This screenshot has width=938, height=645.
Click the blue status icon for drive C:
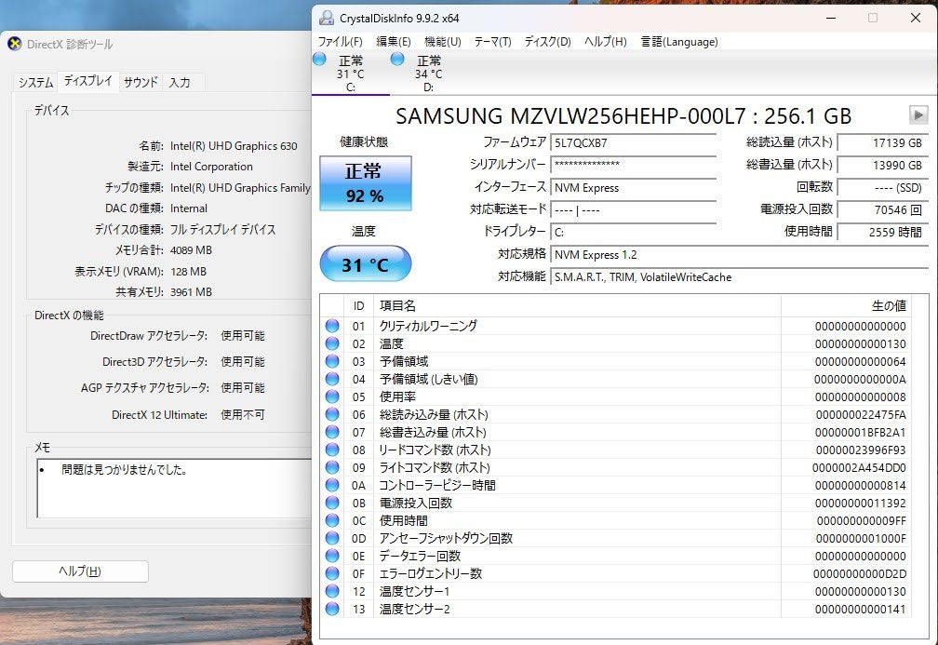[x=319, y=59]
